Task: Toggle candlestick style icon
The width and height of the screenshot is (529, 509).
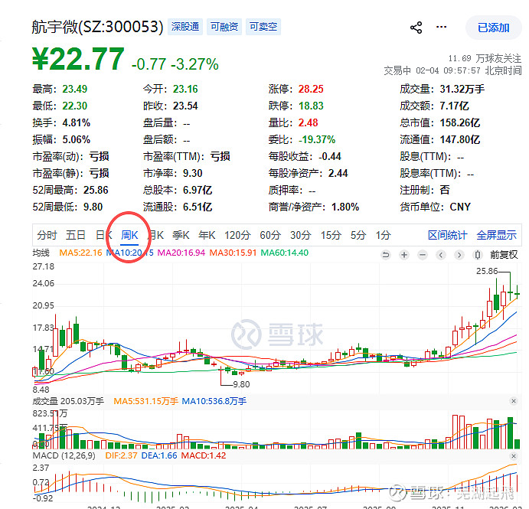Action: click(478, 255)
